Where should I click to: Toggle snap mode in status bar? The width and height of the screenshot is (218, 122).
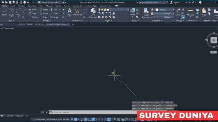pyautogui.click(x=76, y=119)
